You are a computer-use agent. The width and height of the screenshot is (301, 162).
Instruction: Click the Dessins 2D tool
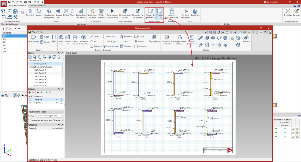(x=67, y=40)
